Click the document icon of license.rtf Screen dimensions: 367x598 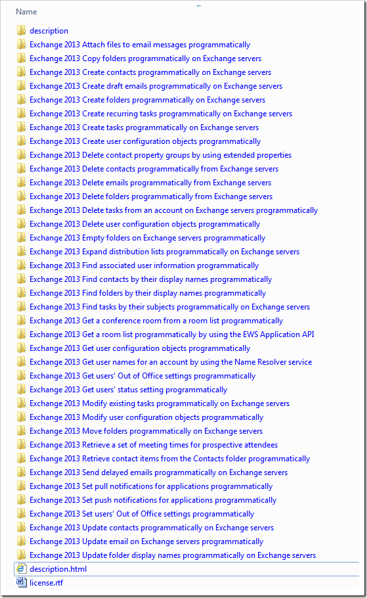[x=22, y=582]
